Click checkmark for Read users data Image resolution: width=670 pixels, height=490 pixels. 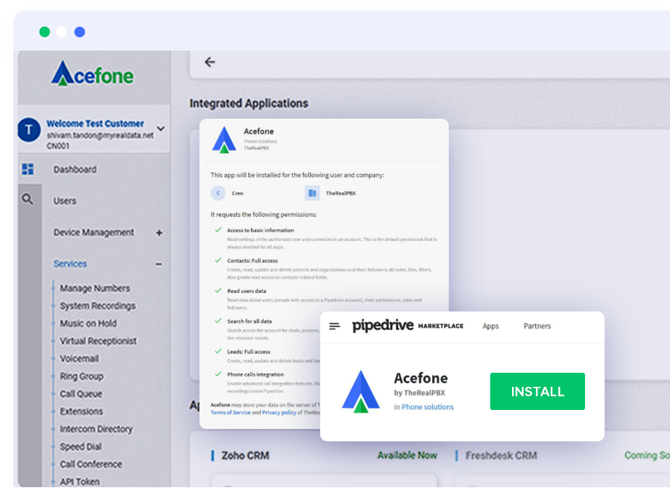(218, 291)
